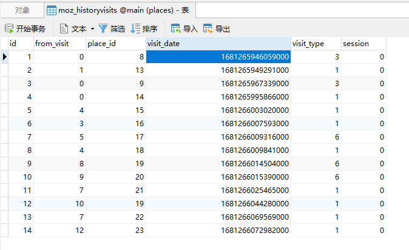Select cell 1681266044280000 in visit_date
The height and width of the screenshot is (250, 409).
click(x=218, y=203)
